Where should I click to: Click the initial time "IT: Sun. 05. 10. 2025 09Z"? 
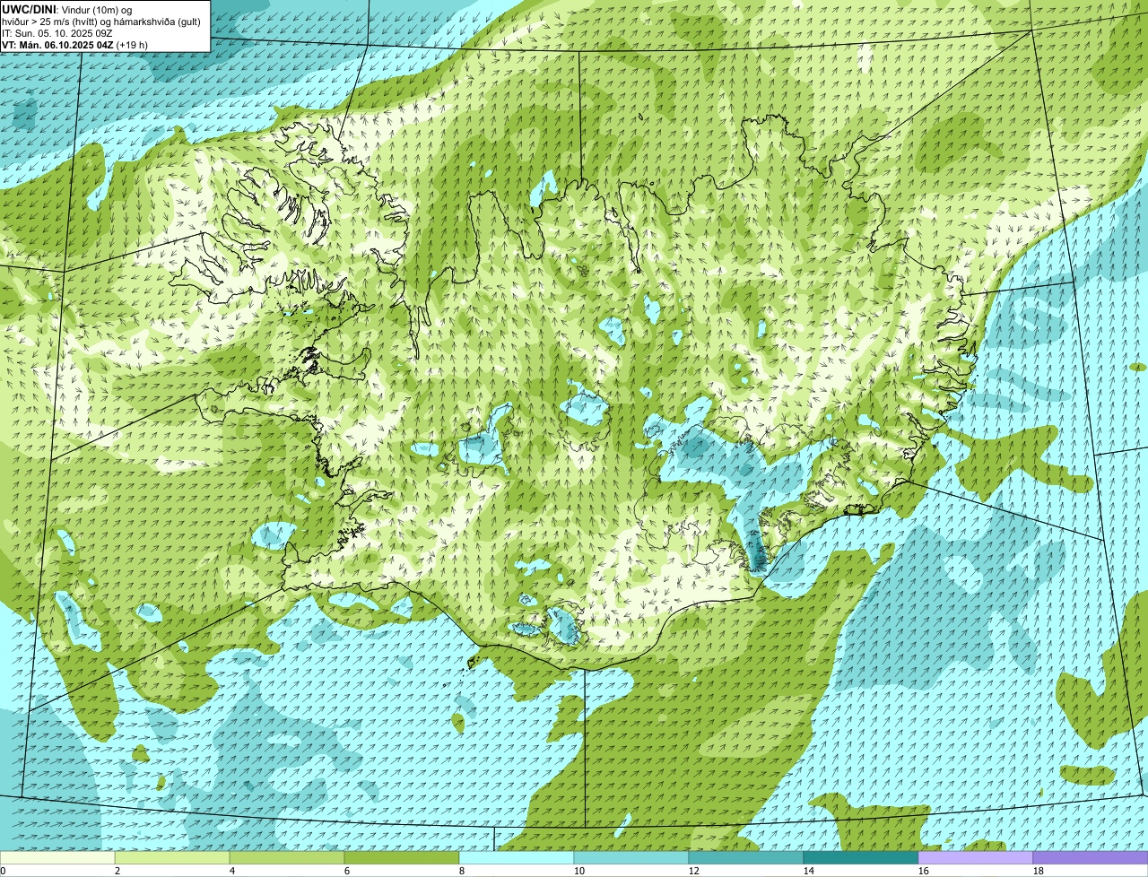pos(57,32)
